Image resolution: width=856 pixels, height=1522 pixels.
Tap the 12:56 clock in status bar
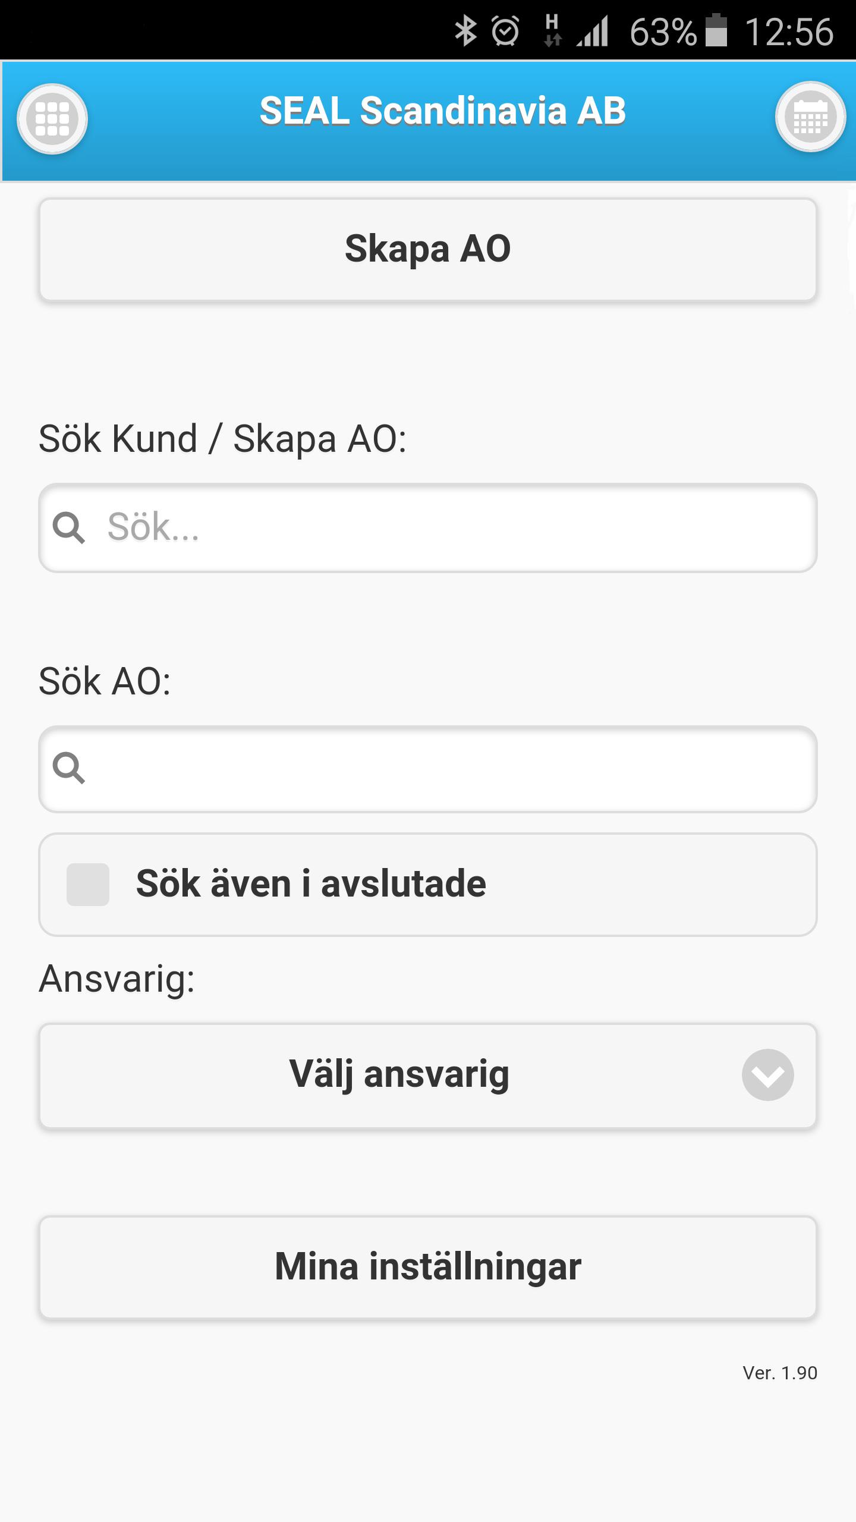point(789,32)
